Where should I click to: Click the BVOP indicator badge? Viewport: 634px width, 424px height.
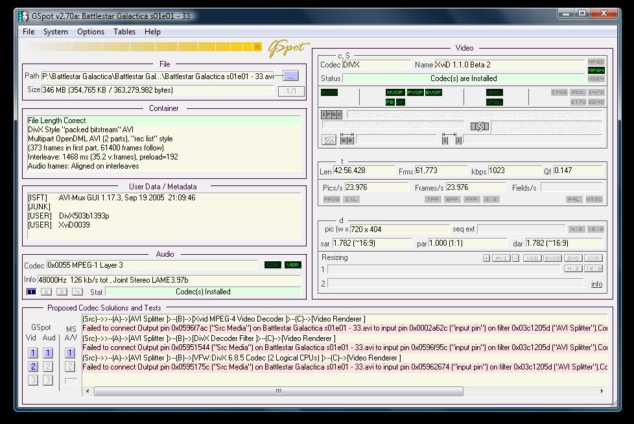pos(433,93)
